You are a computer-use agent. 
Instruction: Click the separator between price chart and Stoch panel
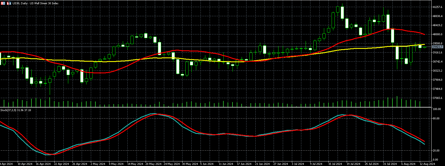click(214, 107)
